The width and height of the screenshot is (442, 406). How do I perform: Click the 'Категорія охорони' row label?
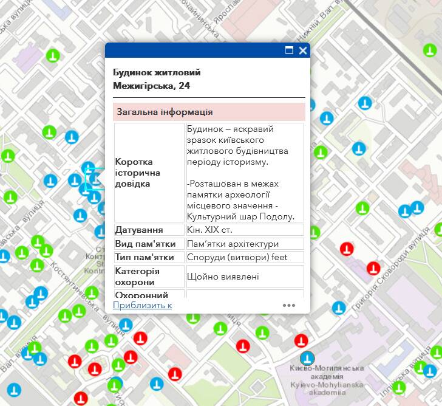pyautogui.click(x=149, y=277)
